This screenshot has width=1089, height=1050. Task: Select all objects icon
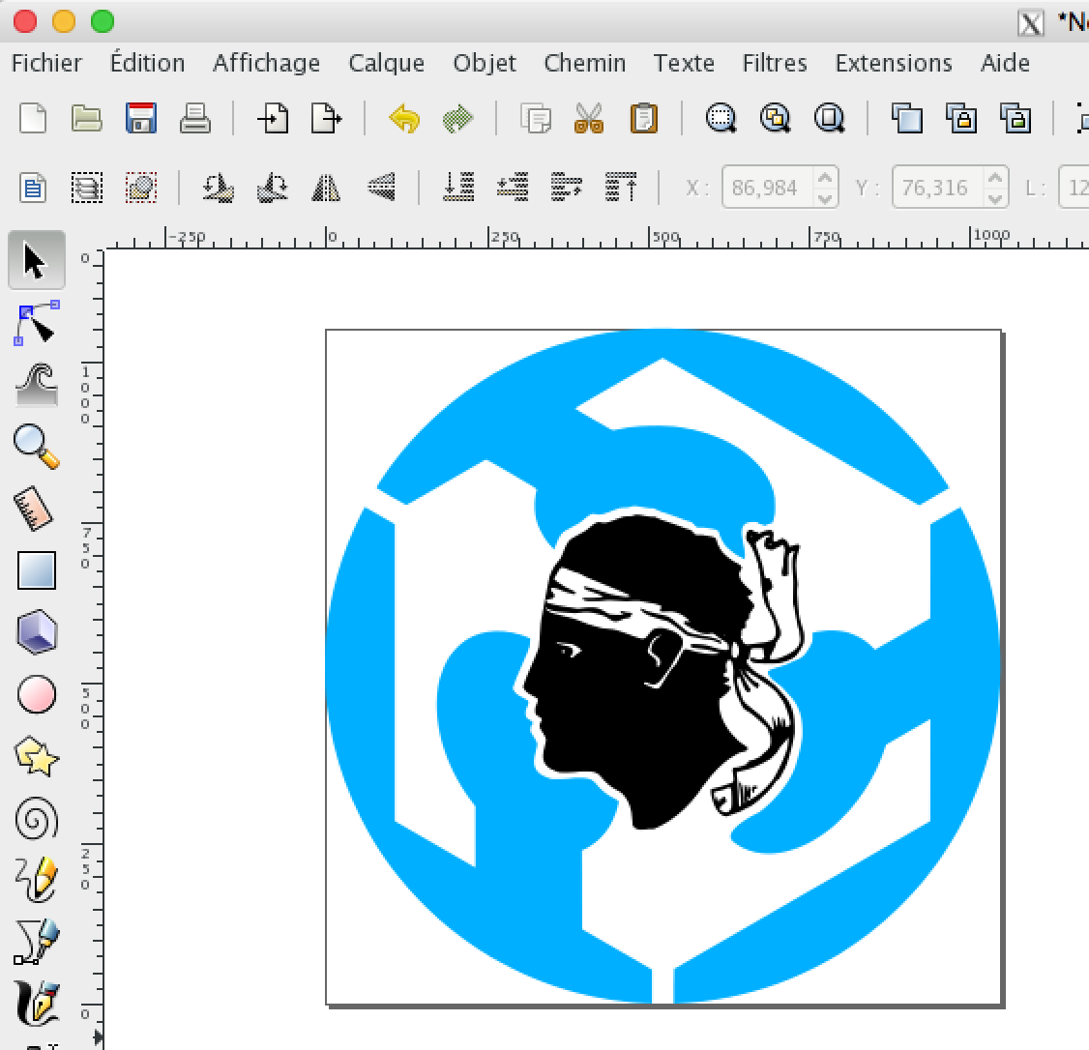point(33,188)
